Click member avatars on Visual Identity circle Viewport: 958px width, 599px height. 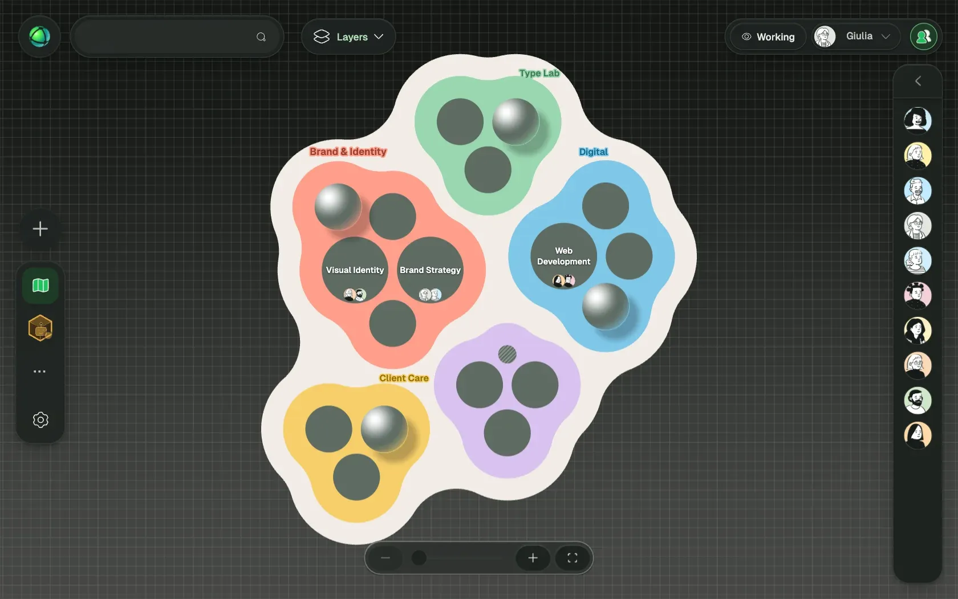tap(355, 295)
